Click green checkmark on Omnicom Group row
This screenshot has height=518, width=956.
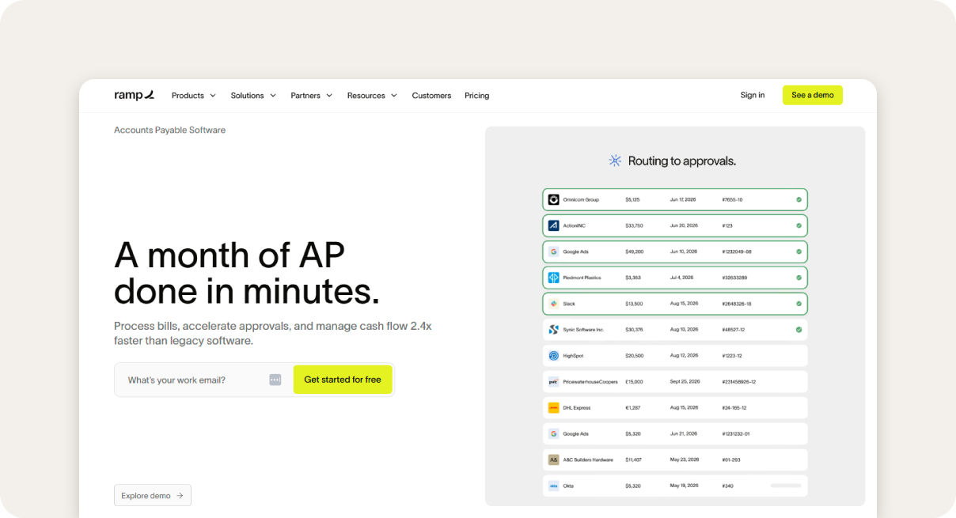click(799, 199)
